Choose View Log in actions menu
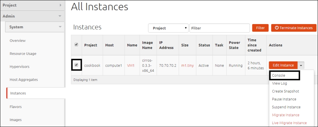Image resolution: width=318 pixels, height=127 pixels. coord(279,83)
